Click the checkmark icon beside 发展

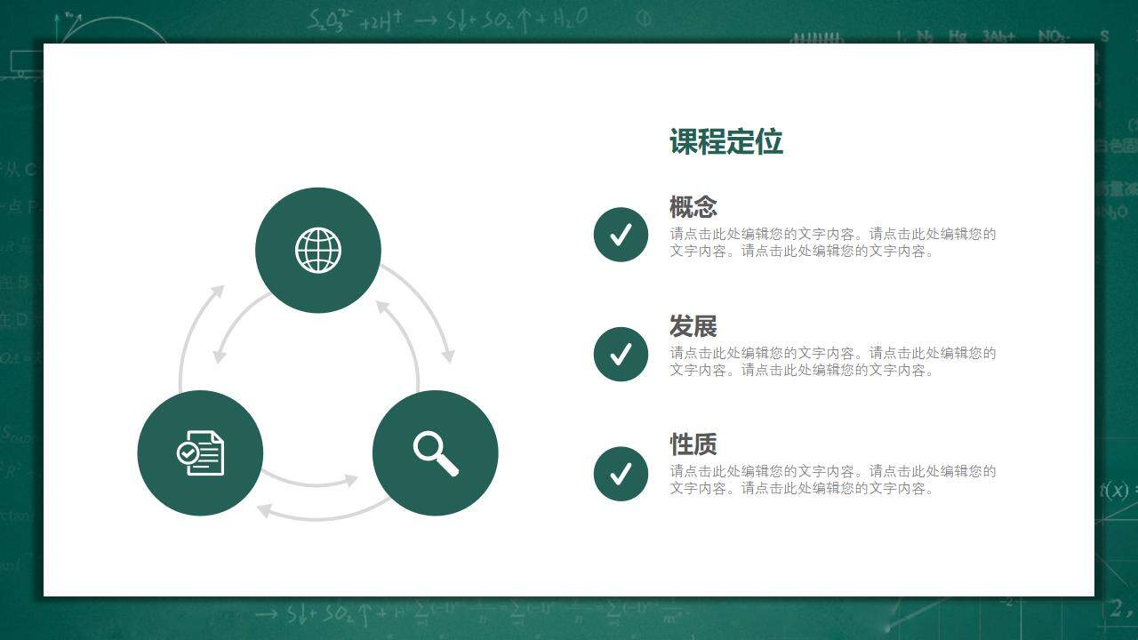(x=621, y=354)
